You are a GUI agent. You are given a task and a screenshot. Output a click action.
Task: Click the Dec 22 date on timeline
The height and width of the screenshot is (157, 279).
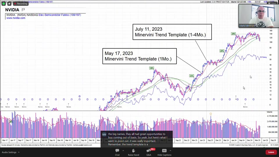[187, 140]
